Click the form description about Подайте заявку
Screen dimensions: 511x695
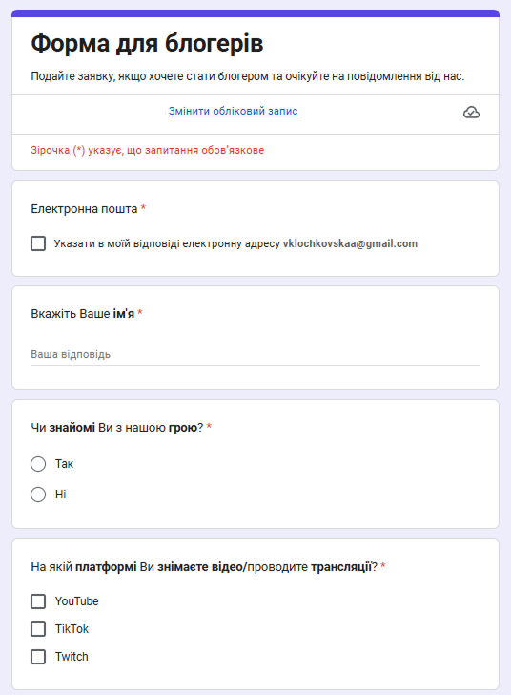click(x=248, y=76)
